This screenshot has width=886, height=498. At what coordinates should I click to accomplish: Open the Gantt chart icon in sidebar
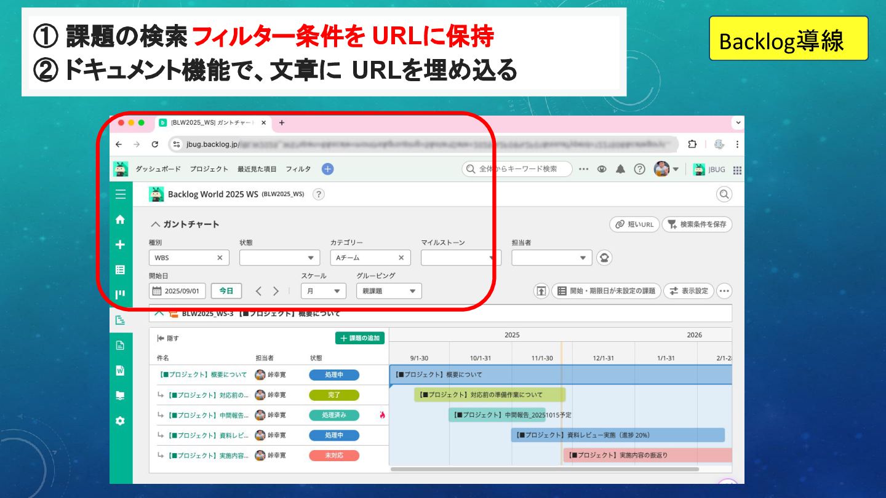tap(121, 320)
